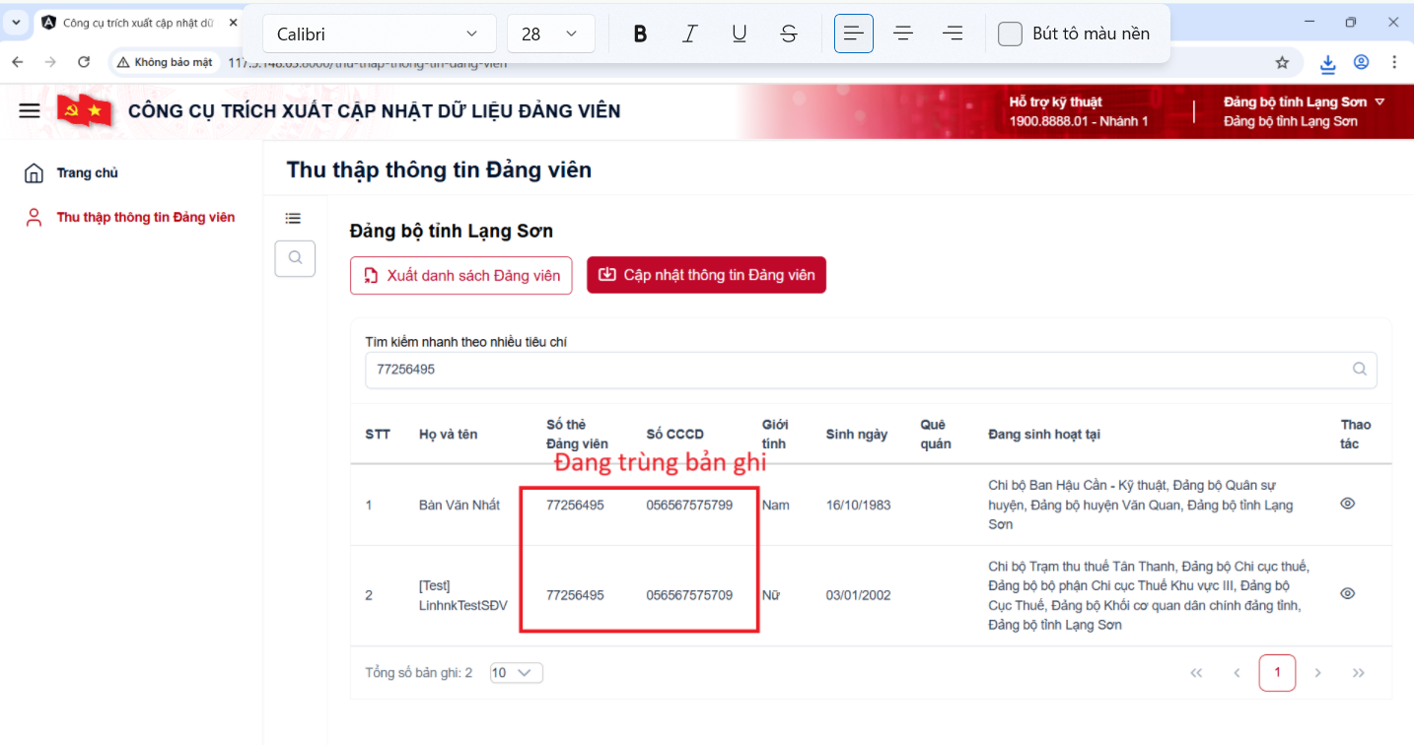
Task: Apply strikethrough formatting
Action: [788, 33]
